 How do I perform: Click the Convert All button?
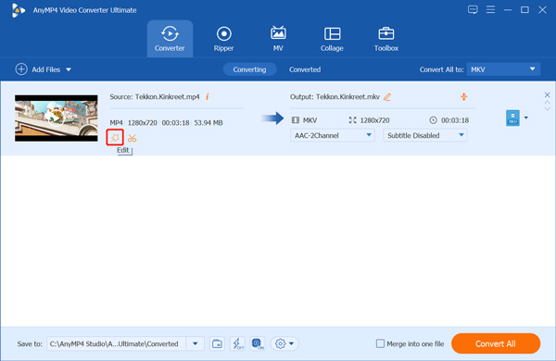pyautogui.click(x=496, y=343)
